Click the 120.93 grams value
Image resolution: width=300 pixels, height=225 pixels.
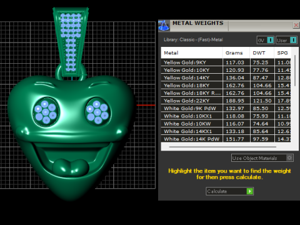coord(235,70)
